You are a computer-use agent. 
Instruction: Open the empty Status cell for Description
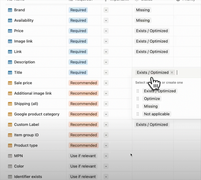coord(152,62)
